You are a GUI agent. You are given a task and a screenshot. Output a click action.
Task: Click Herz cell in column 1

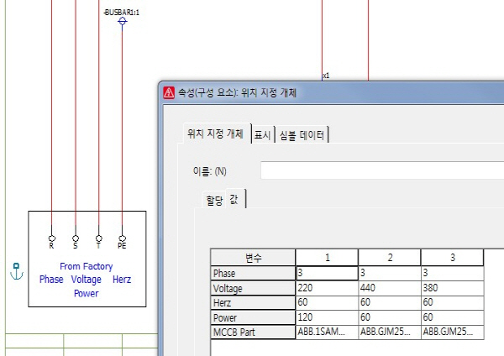[327, 302]
